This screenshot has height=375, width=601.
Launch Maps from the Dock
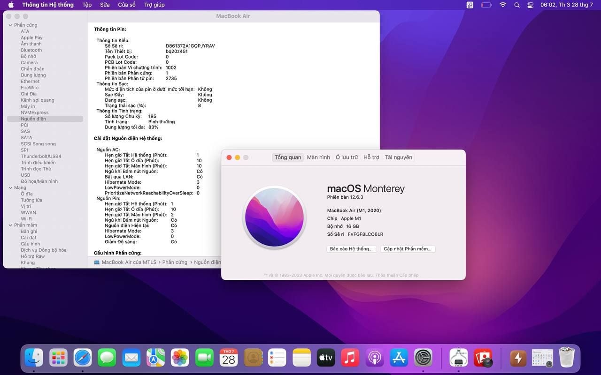coord(155,358)
